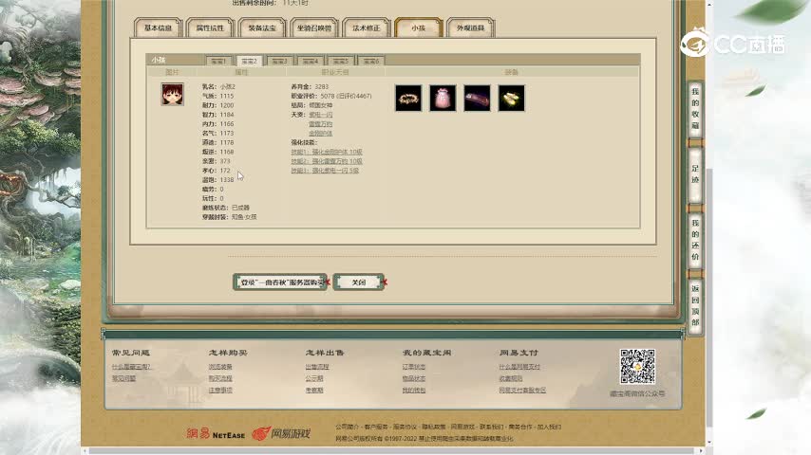Inspect the purple zither equipment icon
The image size is (811, 455).
point(477,99)
